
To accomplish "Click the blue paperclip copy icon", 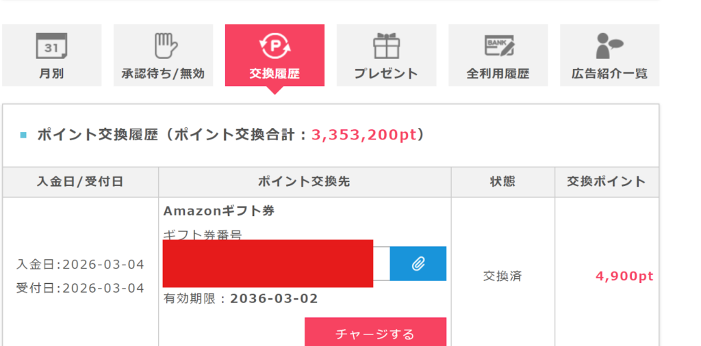I will pos(418,264).
